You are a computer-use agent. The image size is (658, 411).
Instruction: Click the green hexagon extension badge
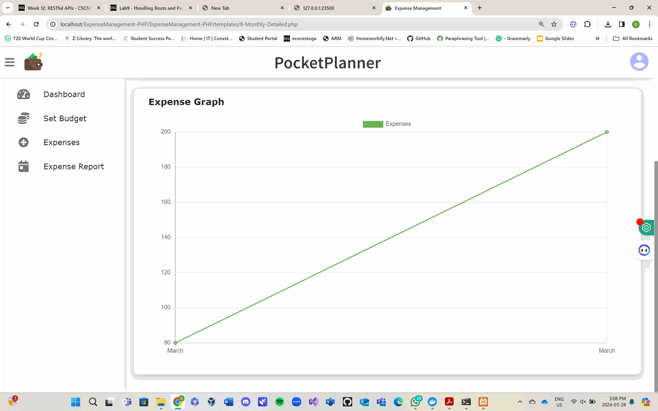(646, 227)
